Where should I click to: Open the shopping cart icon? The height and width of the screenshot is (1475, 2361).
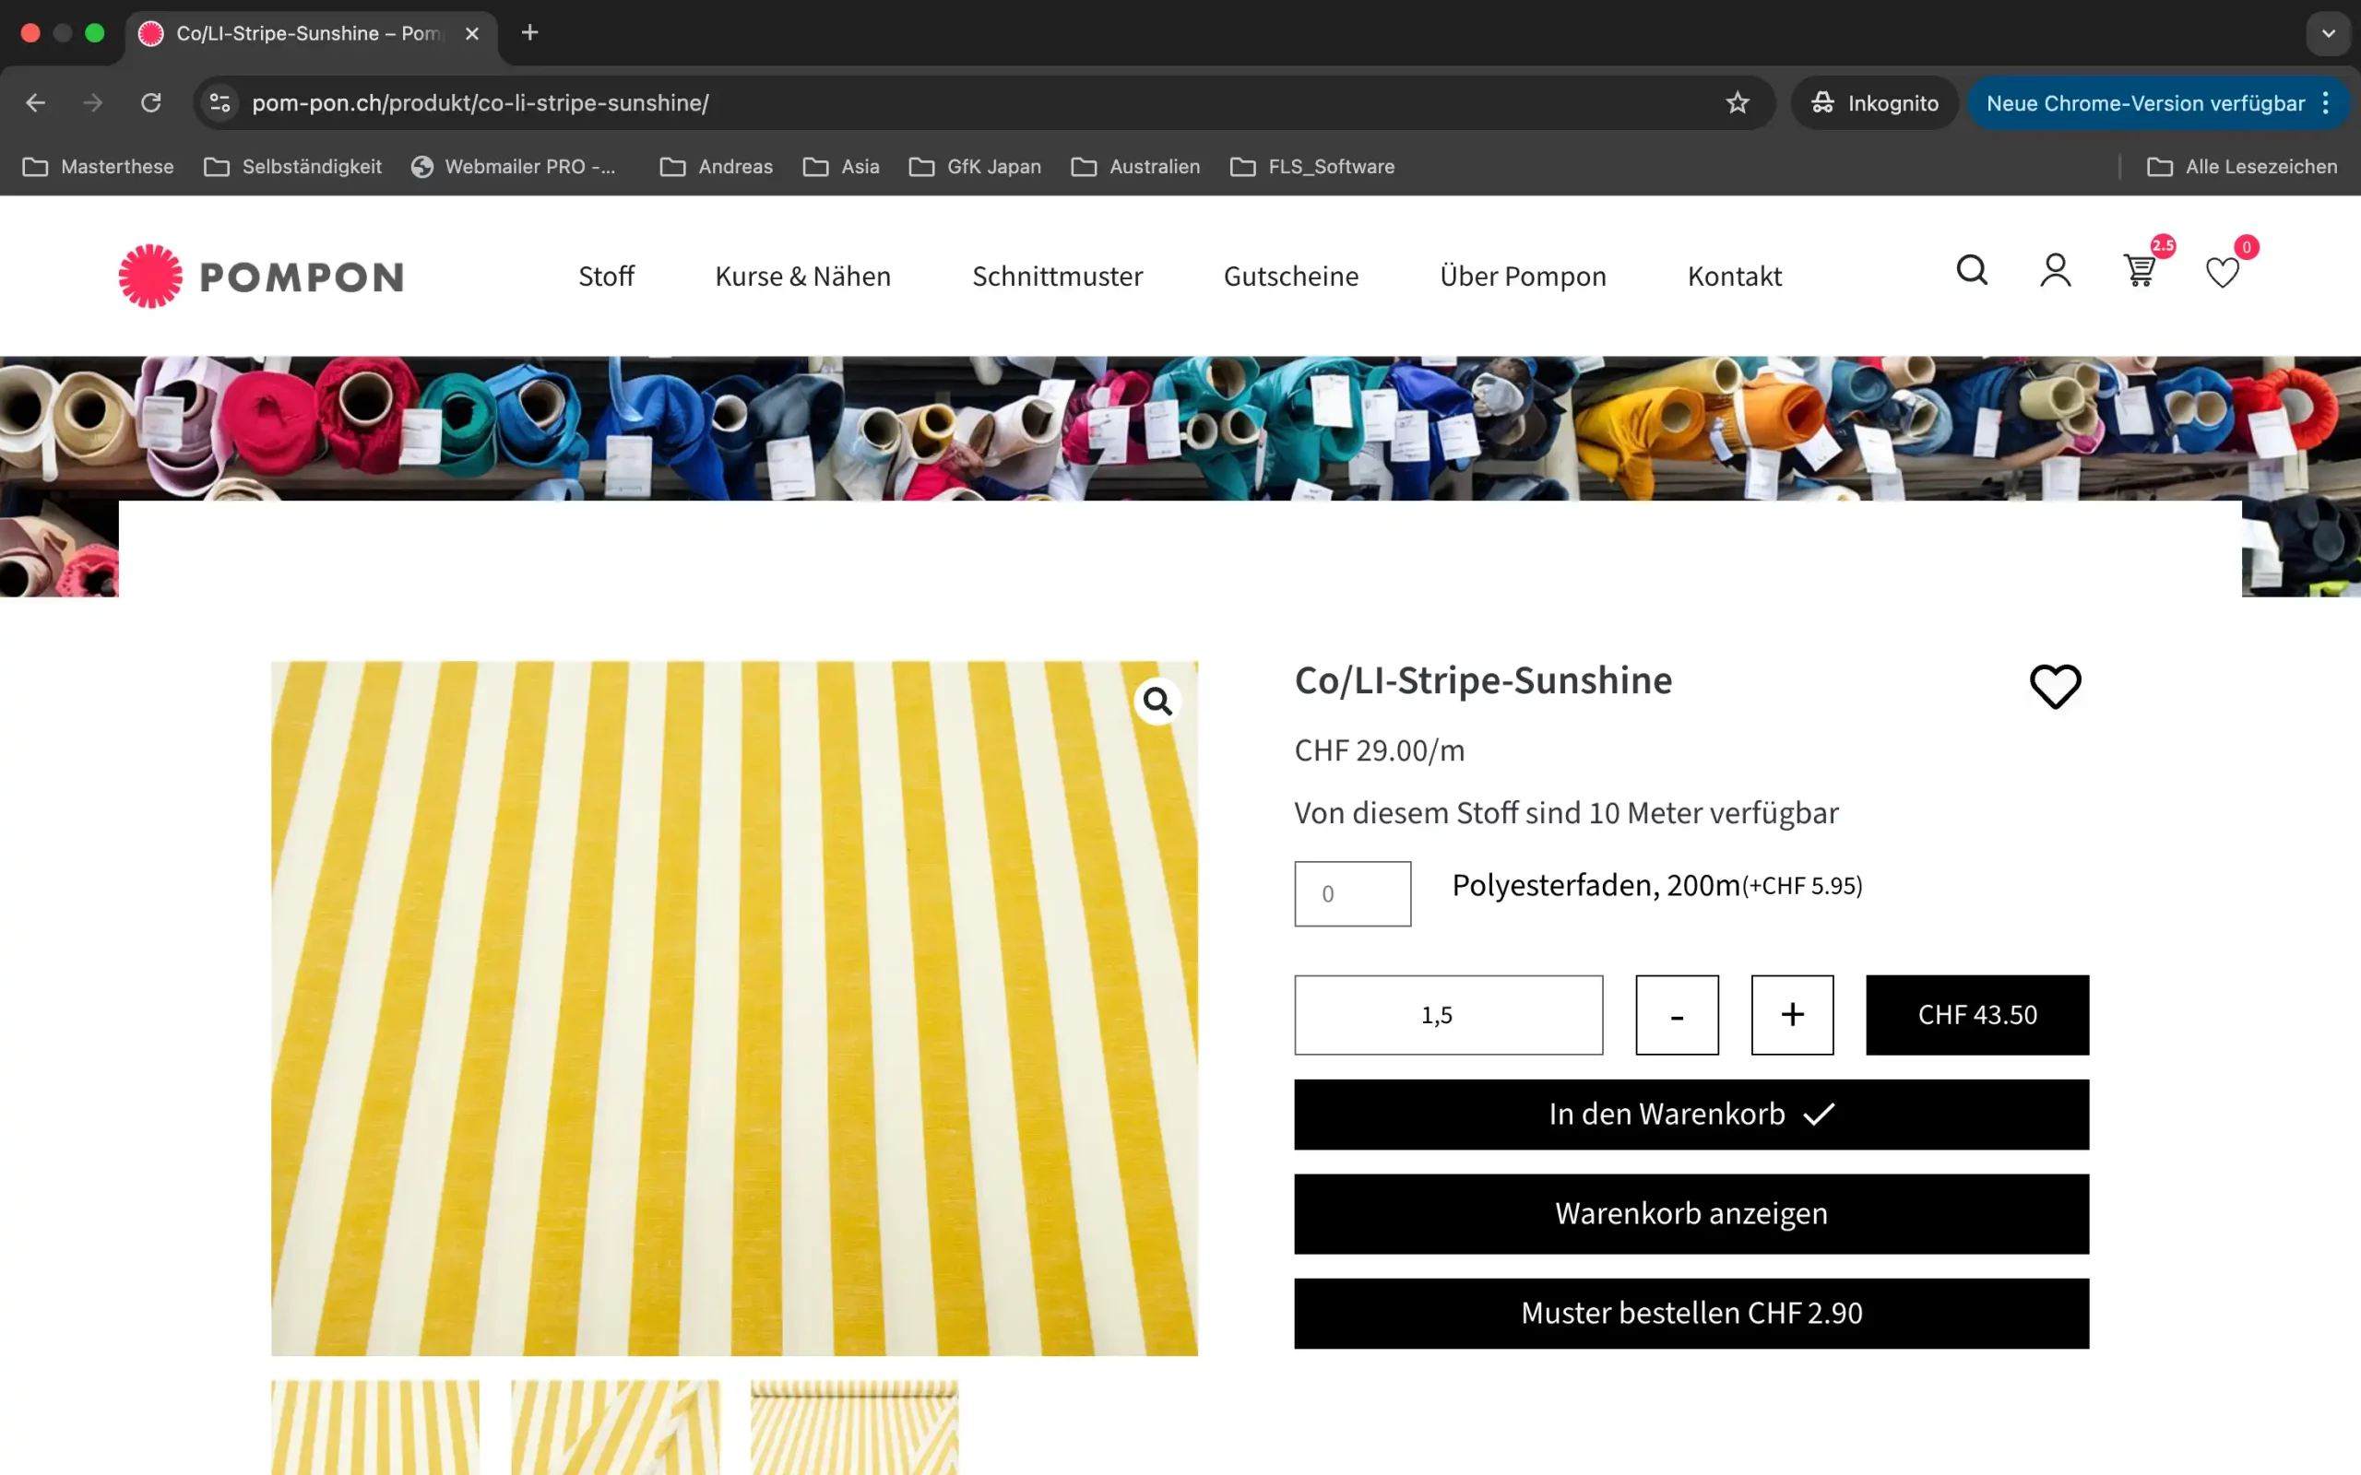tap(2139, 270)
